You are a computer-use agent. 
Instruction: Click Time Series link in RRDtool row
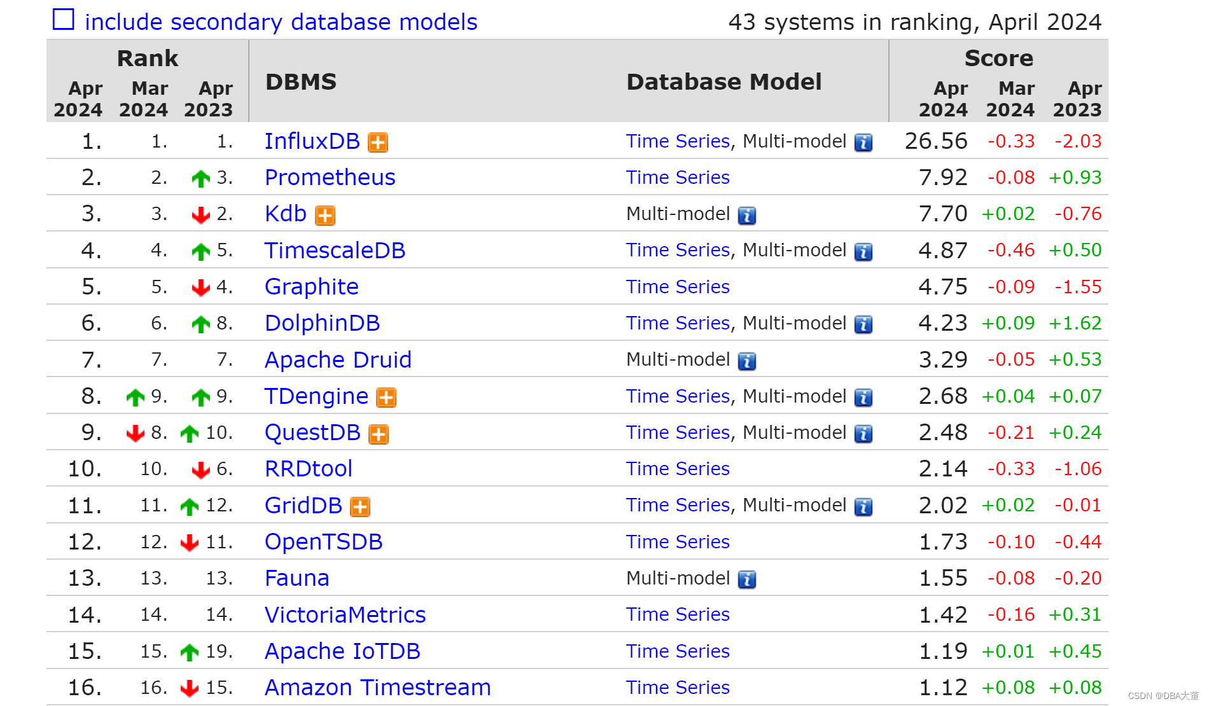[678, 469]
